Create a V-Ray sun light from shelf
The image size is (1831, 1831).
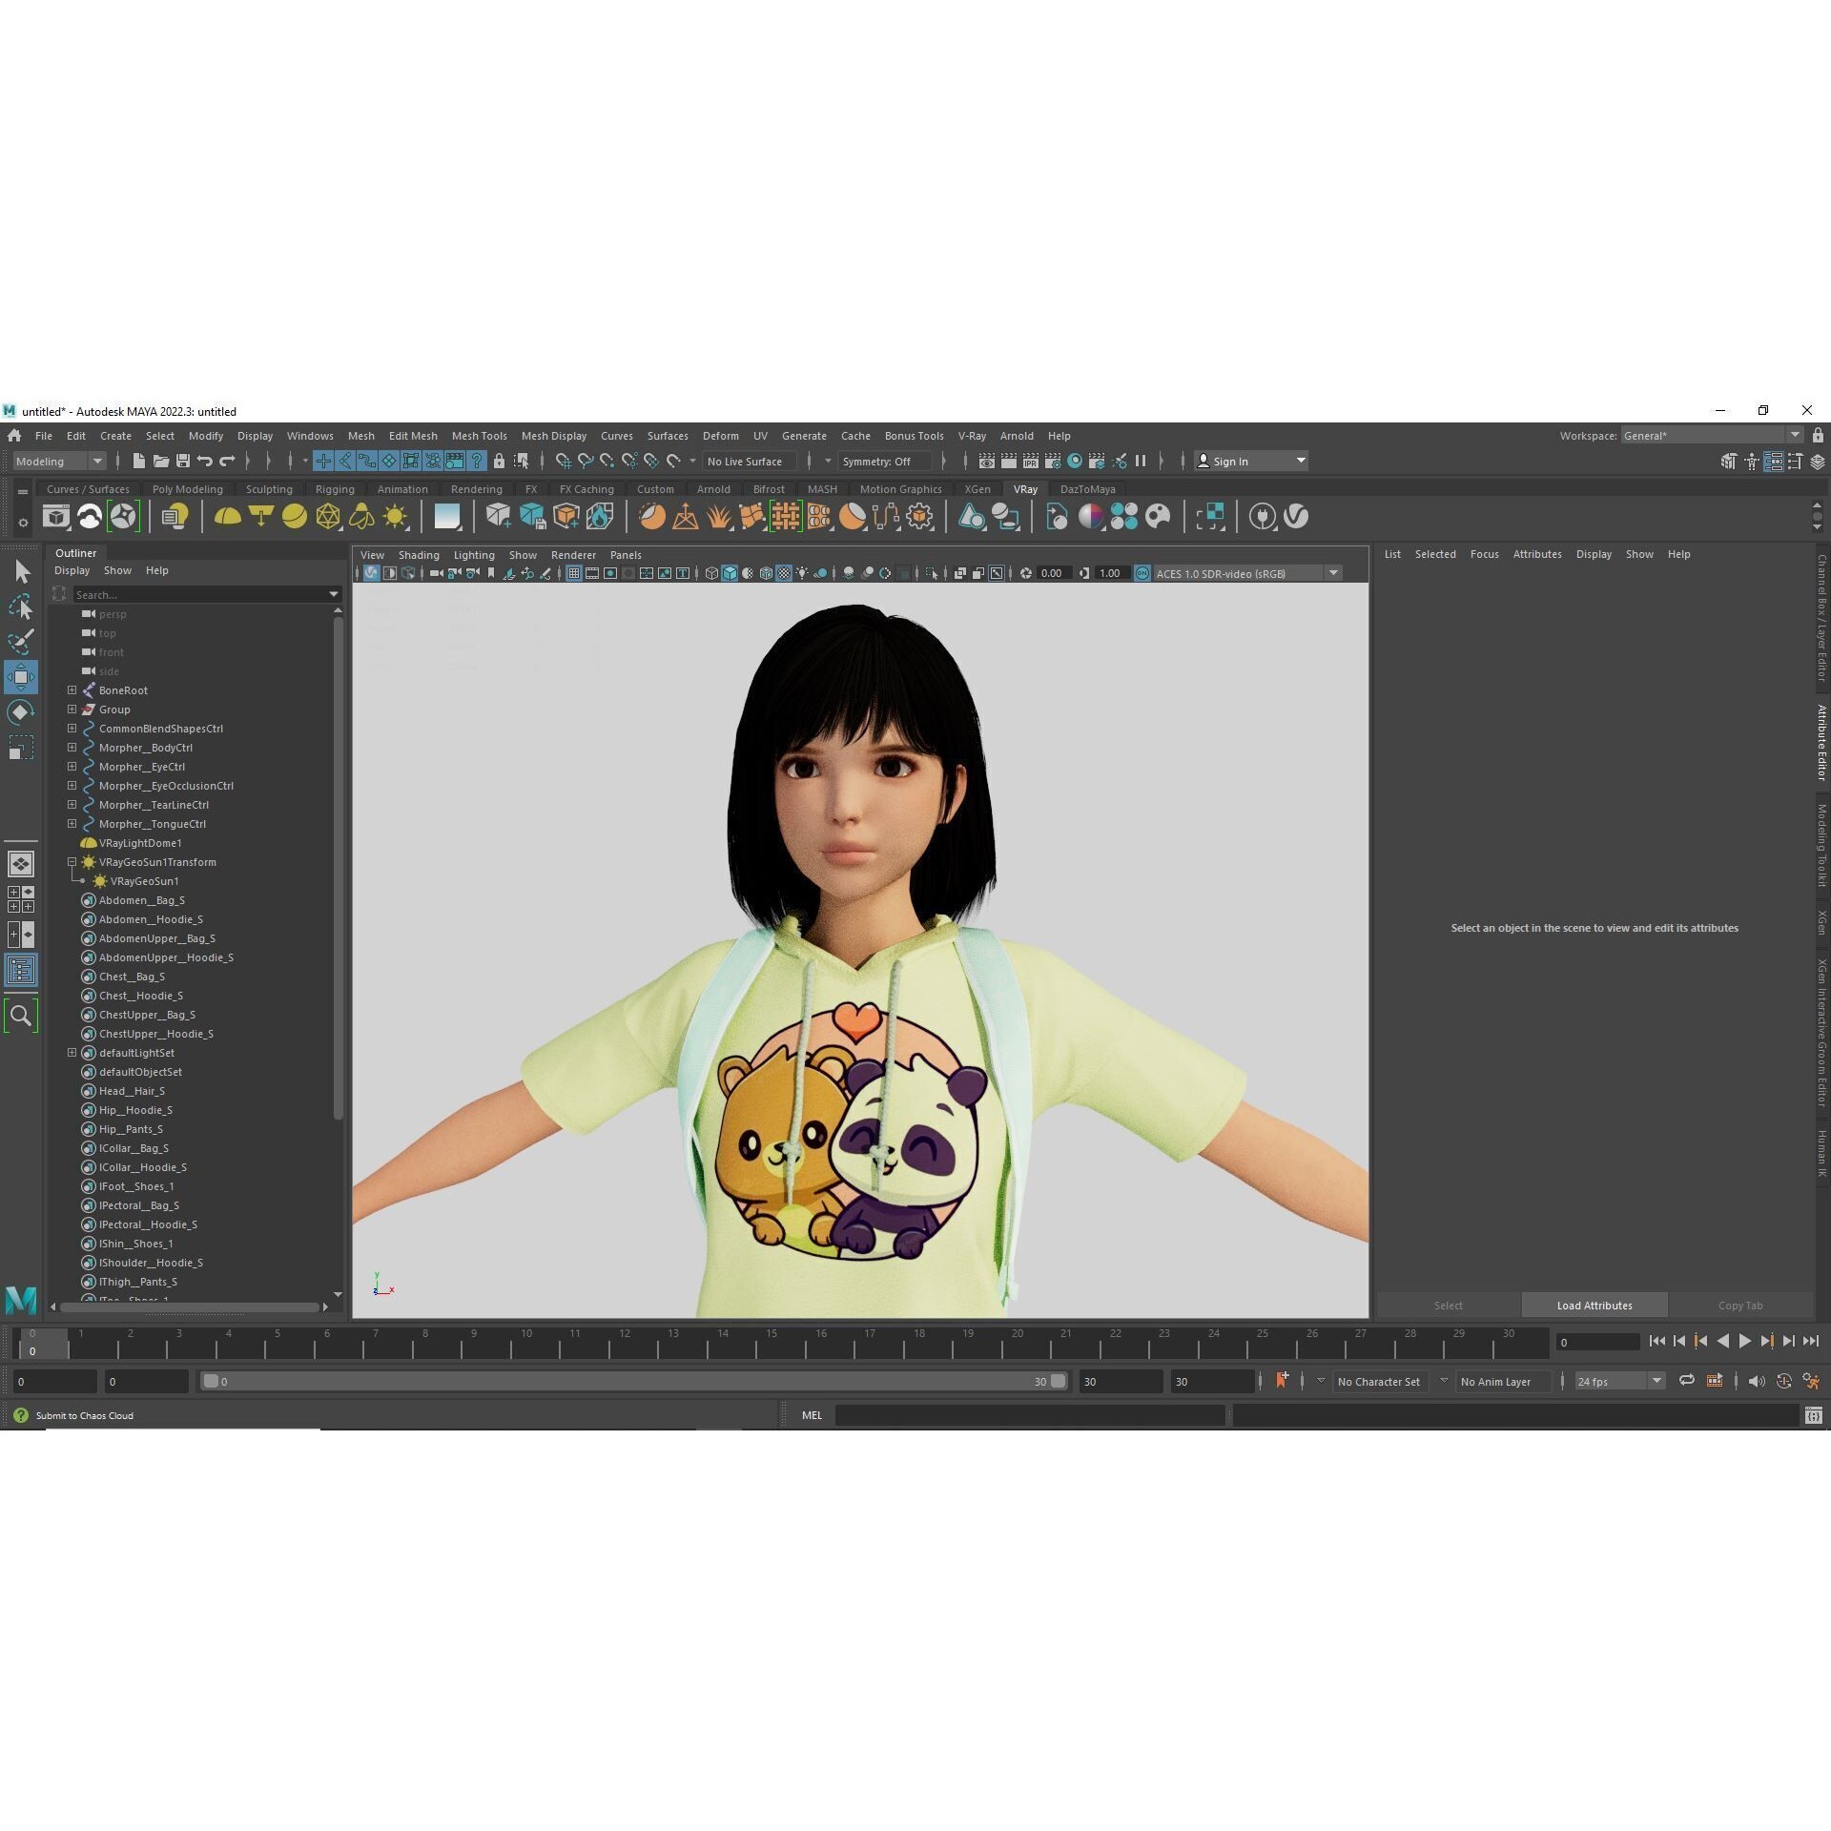[395, 517]
